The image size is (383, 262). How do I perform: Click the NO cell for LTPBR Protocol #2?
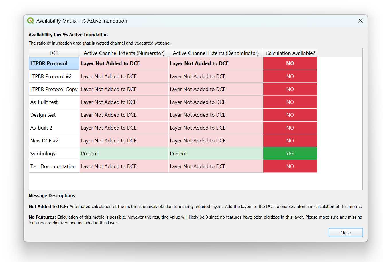coord(290,76)
